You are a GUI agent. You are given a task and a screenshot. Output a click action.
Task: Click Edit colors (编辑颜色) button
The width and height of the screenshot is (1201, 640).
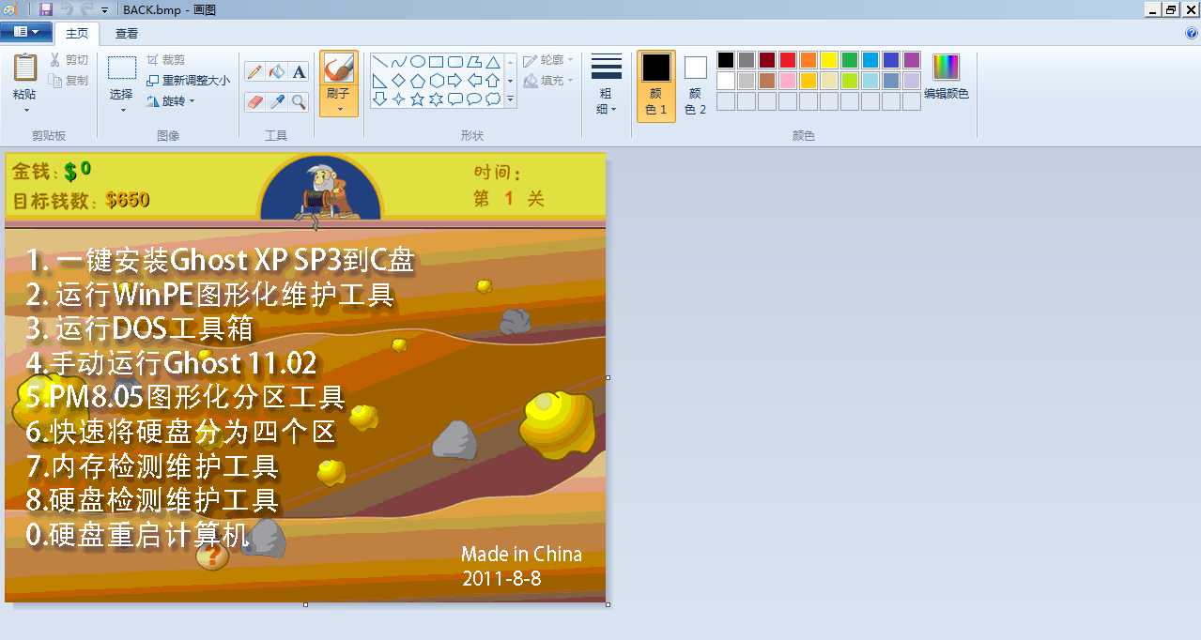[x=947, y=78]
